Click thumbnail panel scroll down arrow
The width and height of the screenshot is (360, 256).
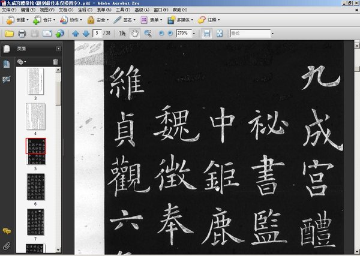[x=58, y=249]
